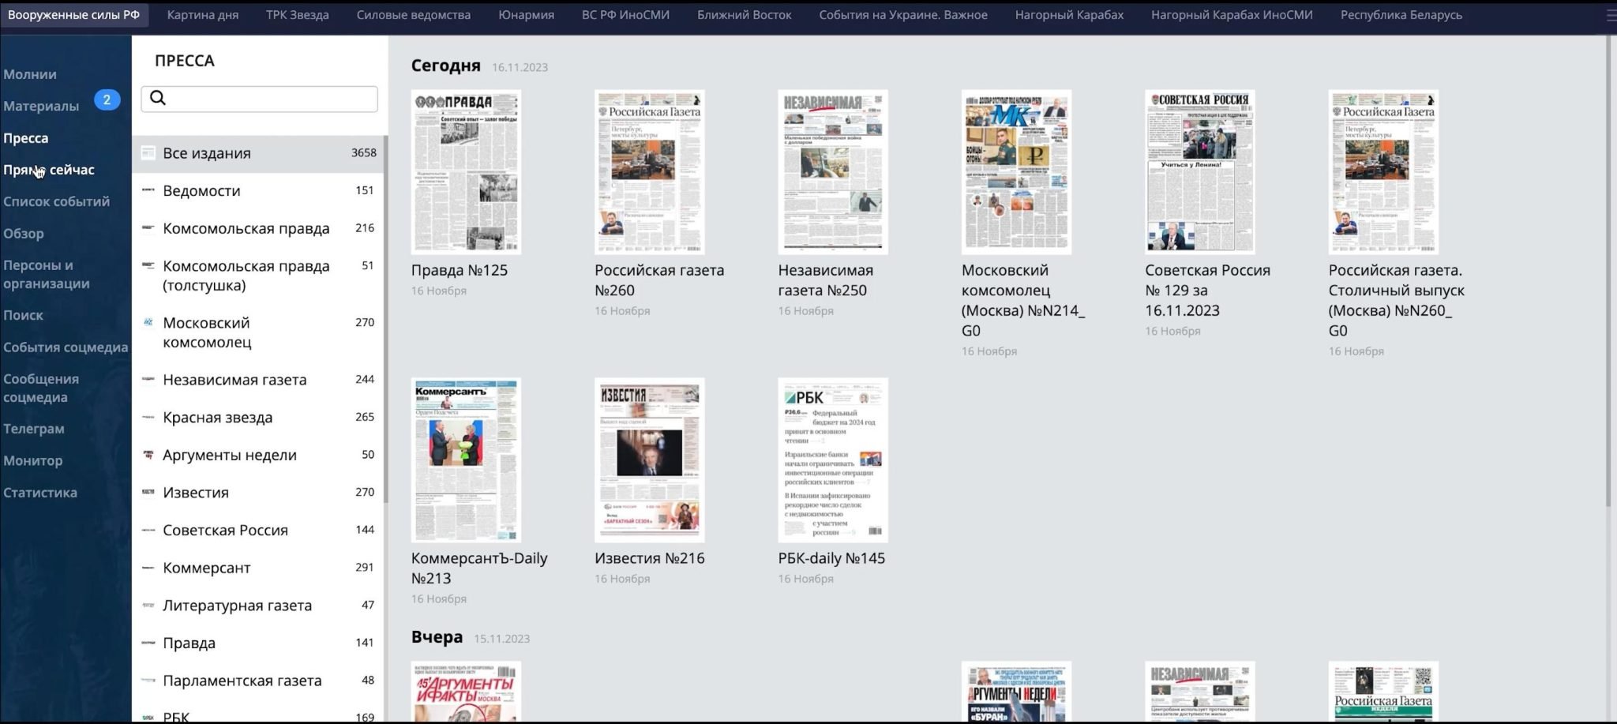This screenshot has height=724, width=1617.
Task: Open the Правда №125 cover thumbnail
Action: 466,172
